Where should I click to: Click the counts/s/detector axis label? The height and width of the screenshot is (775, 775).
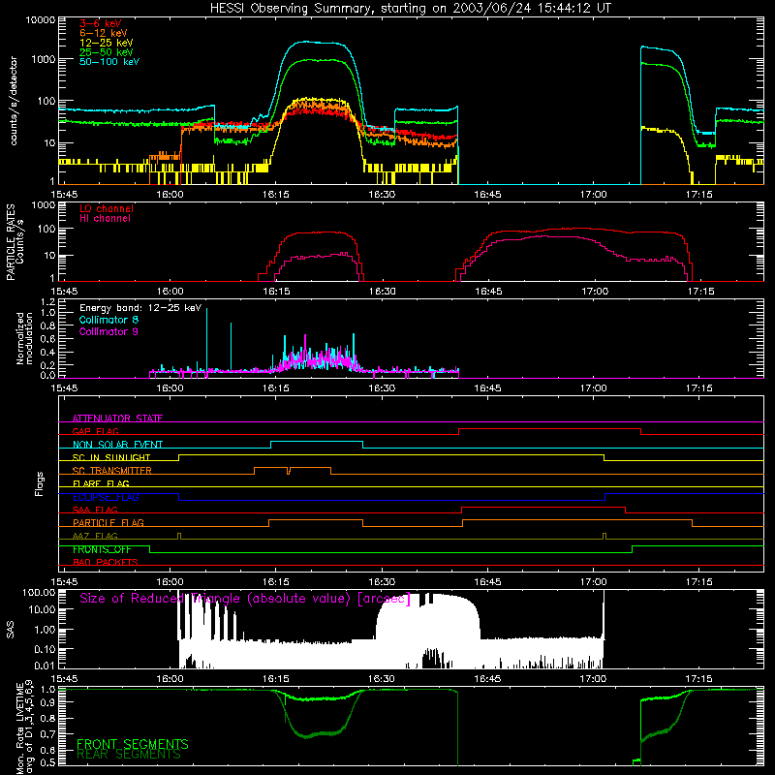pos(14,101)
